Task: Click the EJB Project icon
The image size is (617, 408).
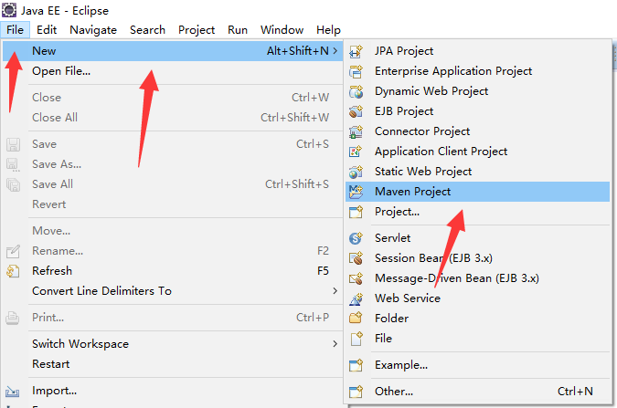Action: (x=356, y=111)
